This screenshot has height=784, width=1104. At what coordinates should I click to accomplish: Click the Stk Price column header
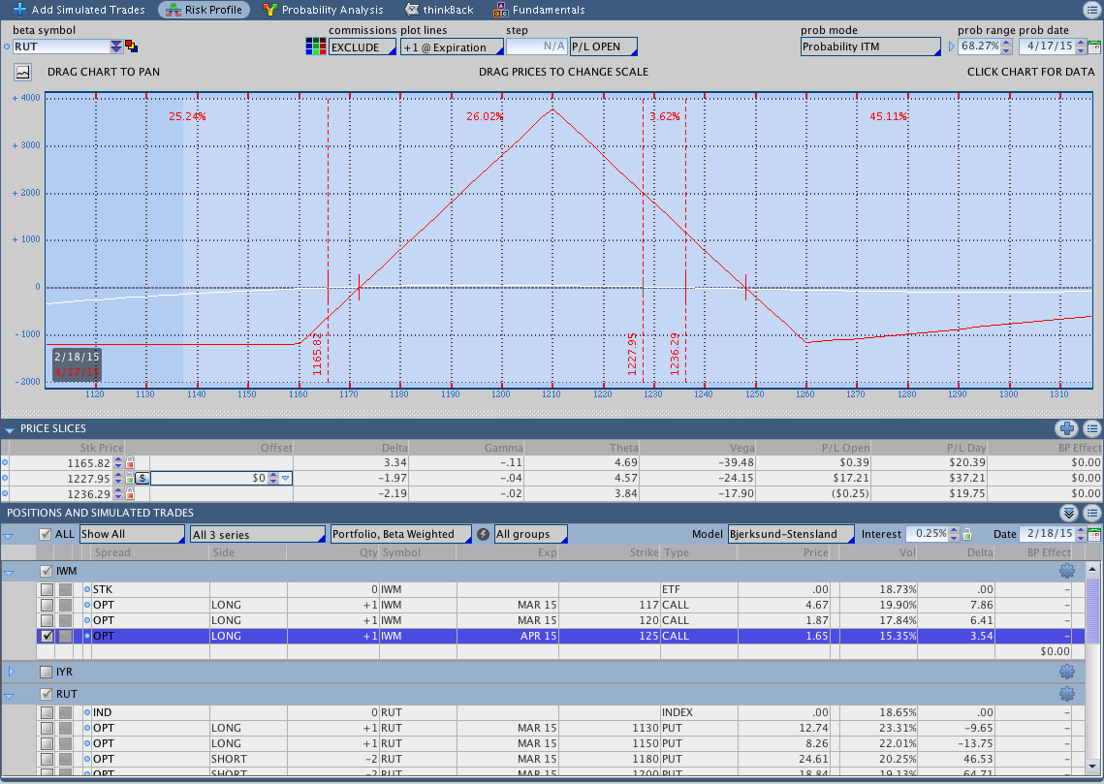tap(102, 448)
